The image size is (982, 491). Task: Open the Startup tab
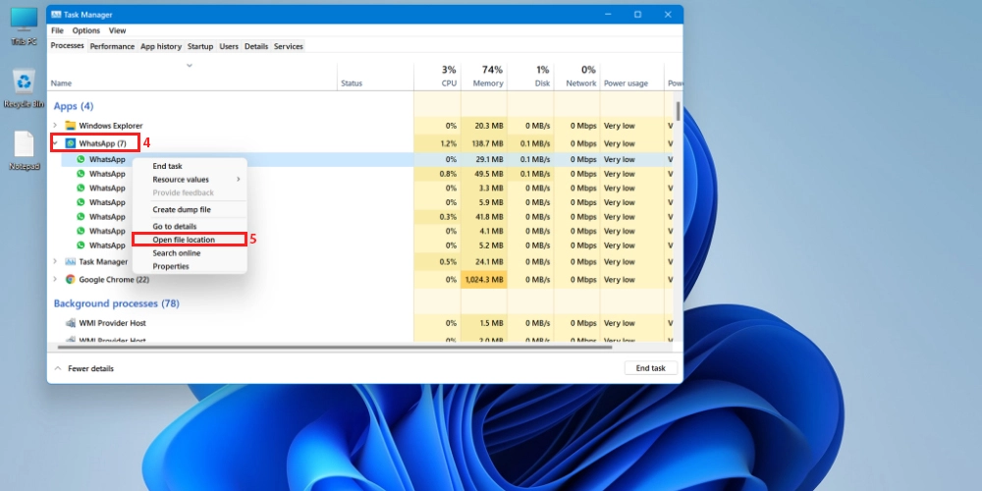[x=199, y=46]
